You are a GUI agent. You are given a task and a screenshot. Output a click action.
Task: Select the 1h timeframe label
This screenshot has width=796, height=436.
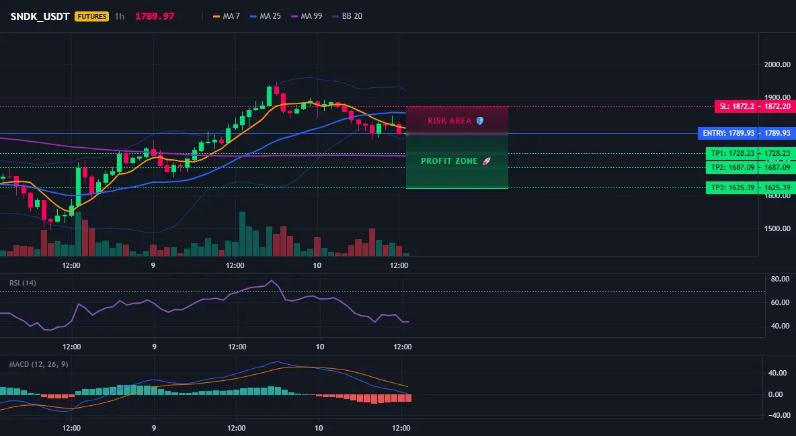[119, 16]
